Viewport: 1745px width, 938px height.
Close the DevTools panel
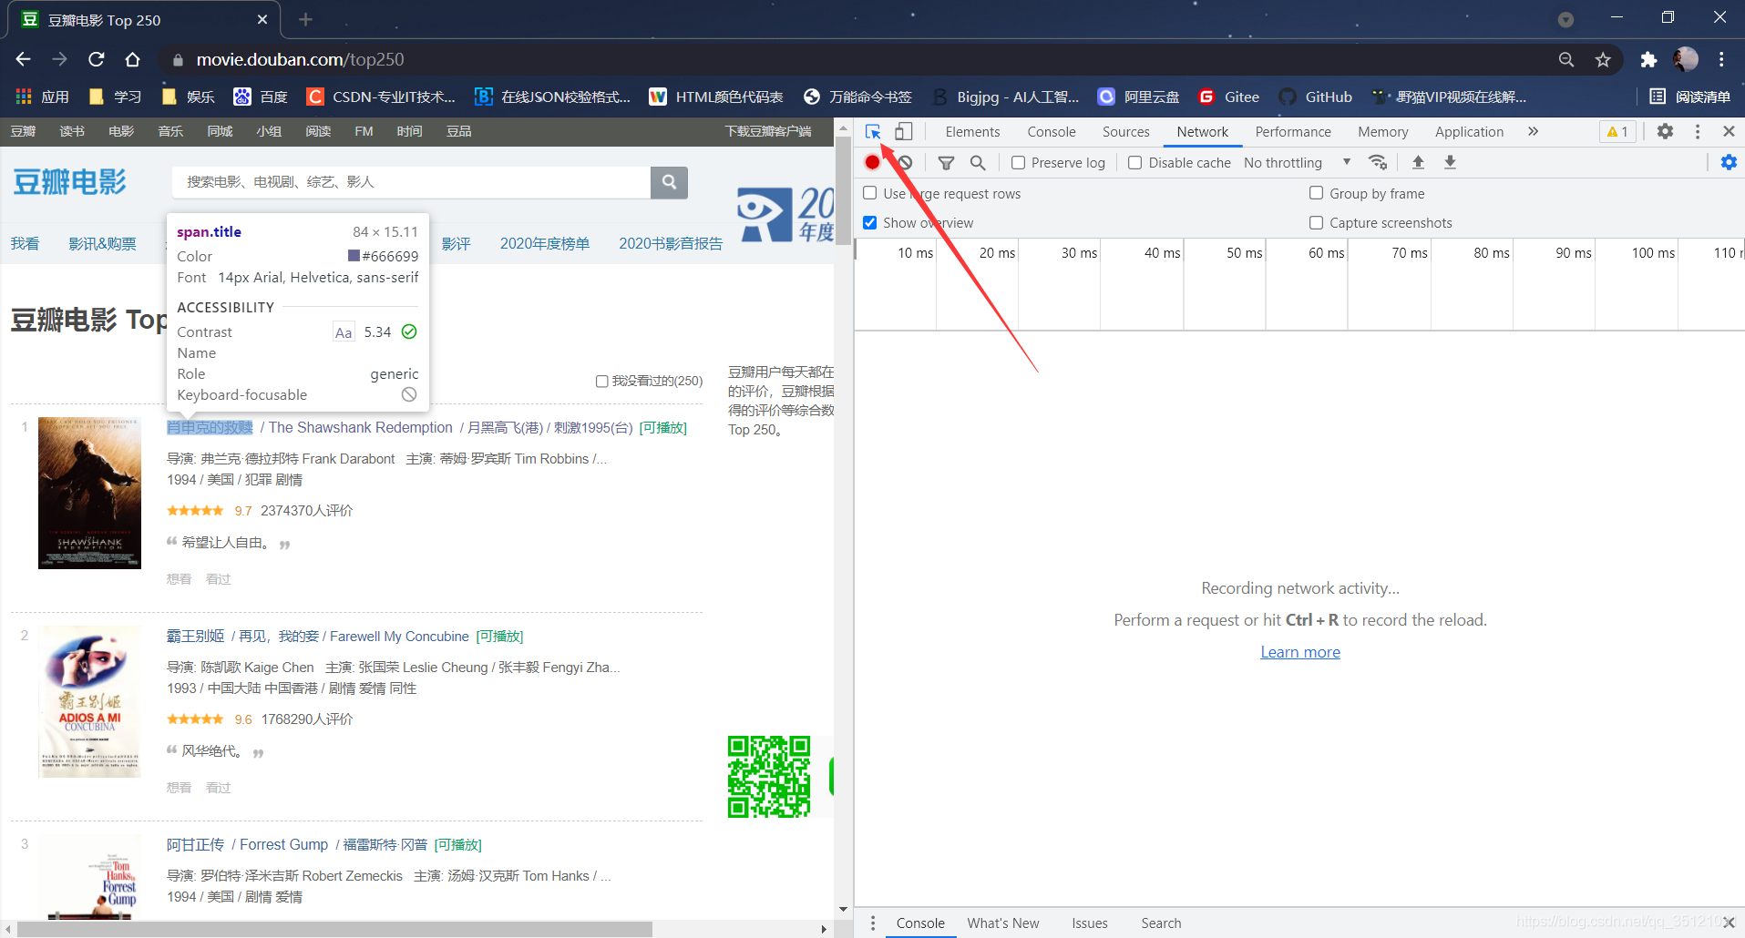[x=1729, y=131]
